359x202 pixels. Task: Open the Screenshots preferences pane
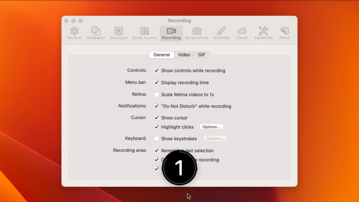coord(197,33)
